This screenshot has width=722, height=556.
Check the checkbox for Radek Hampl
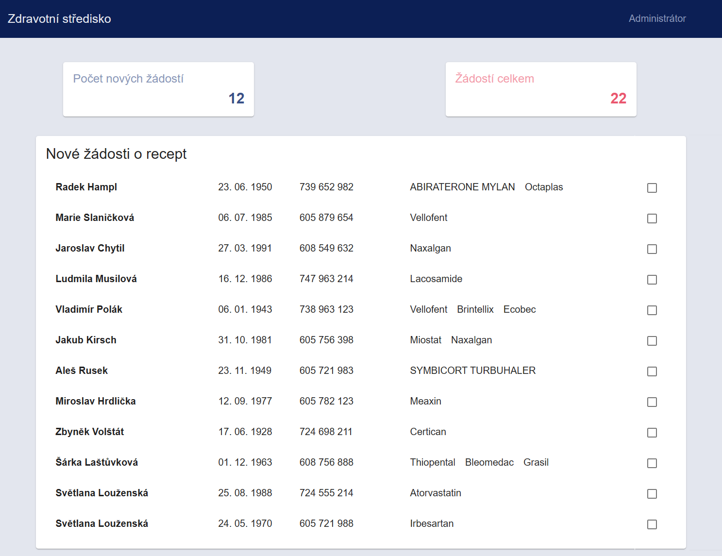652,188
